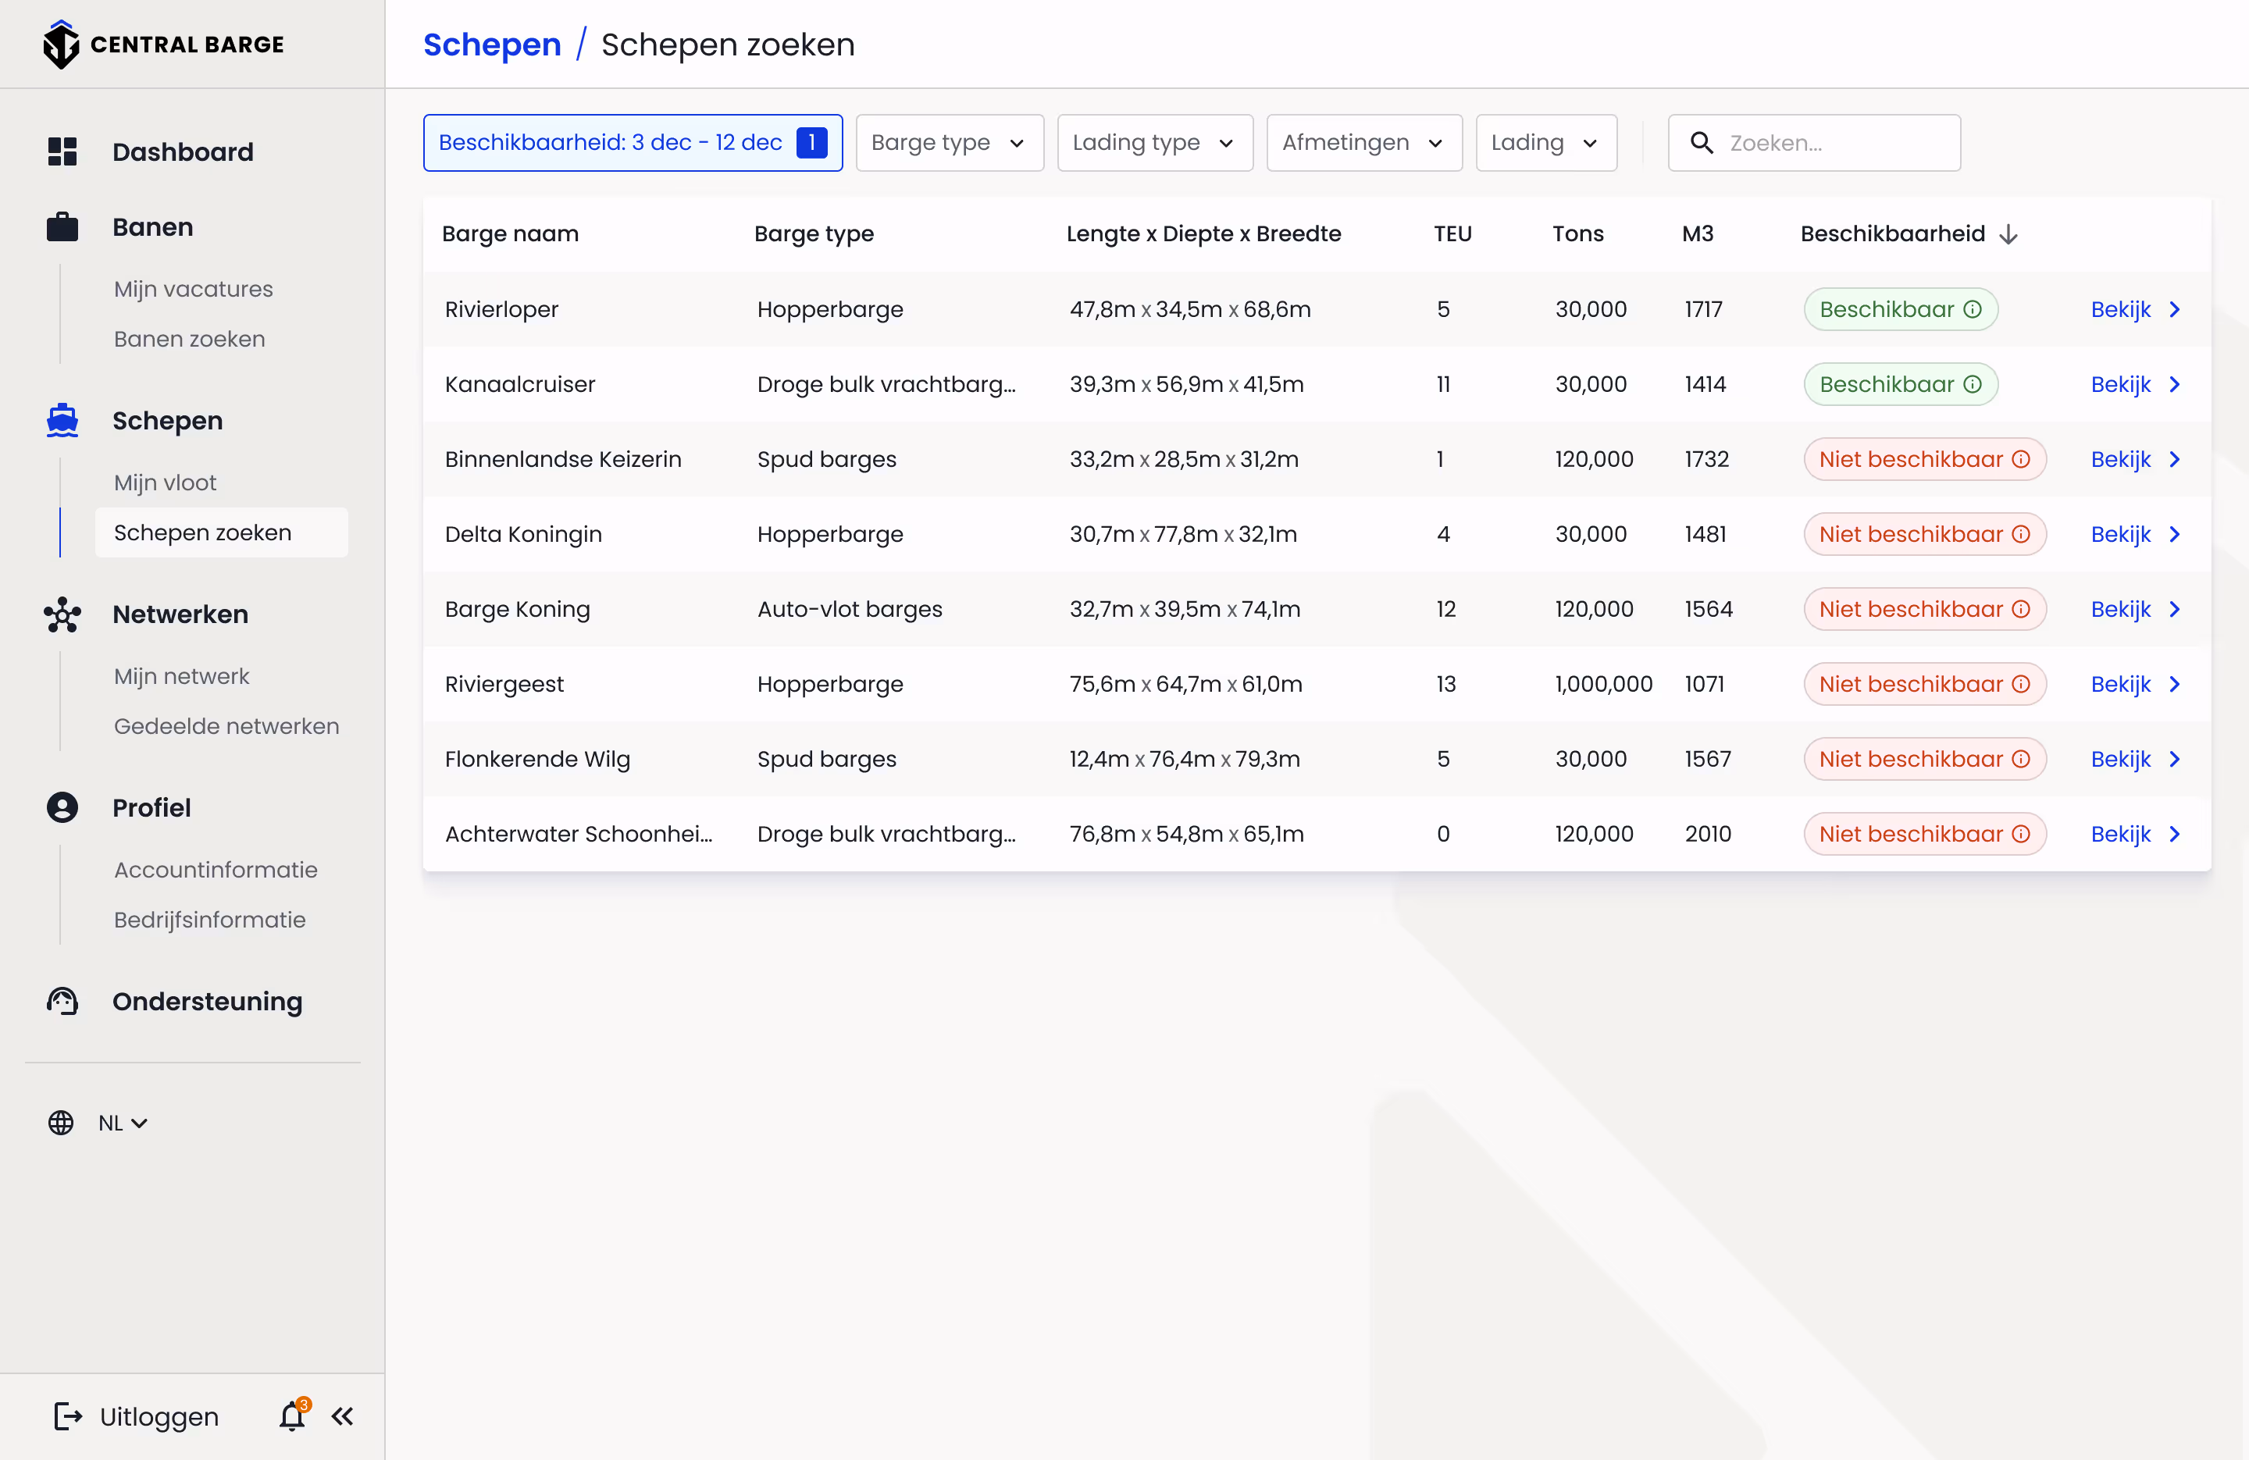Screen dimensions: 2249x1460
Task: Click Schepen breadcrumb link
Action: point(491,45)
